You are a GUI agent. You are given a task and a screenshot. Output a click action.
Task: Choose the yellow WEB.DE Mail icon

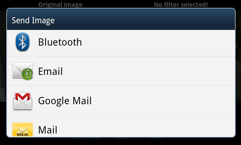(x=23, y=129)
